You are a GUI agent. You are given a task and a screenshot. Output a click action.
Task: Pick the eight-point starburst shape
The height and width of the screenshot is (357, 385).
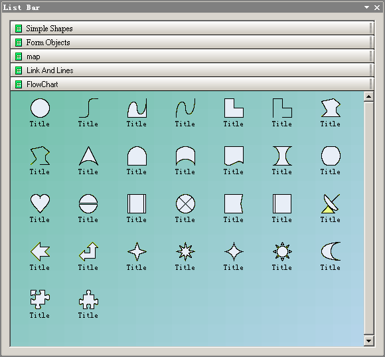(x=185, y=251)
